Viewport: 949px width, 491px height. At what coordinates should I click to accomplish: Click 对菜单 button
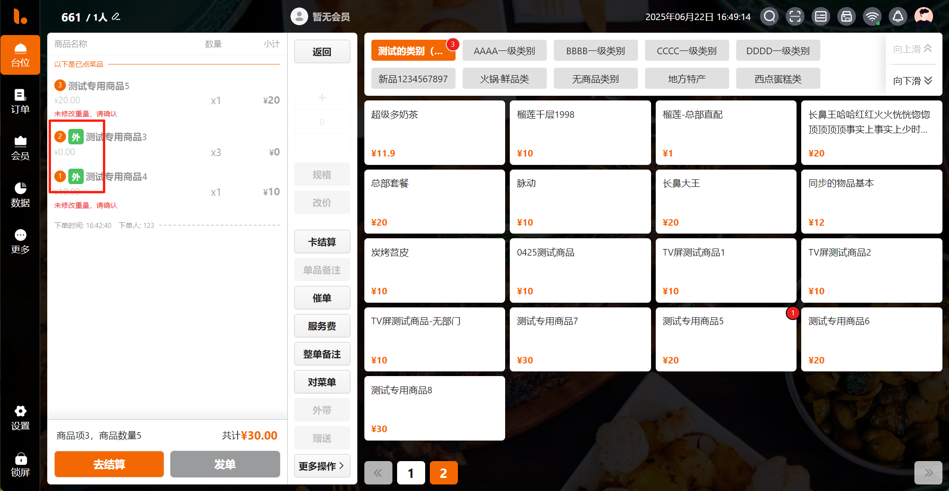point(322,382)
